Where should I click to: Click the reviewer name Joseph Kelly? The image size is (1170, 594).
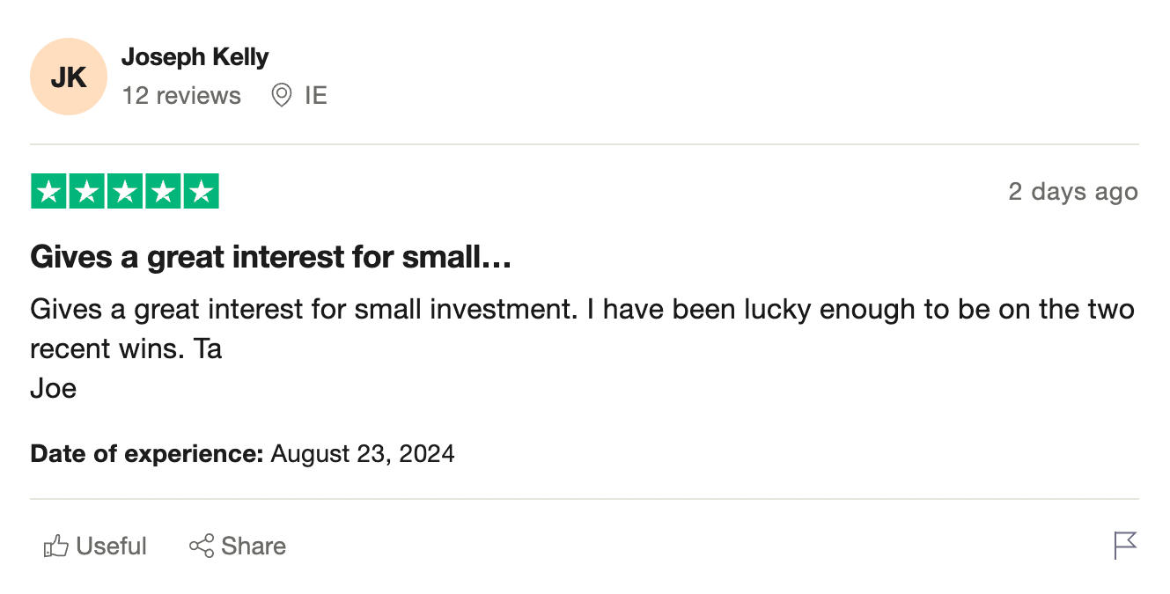click(195, 56)
